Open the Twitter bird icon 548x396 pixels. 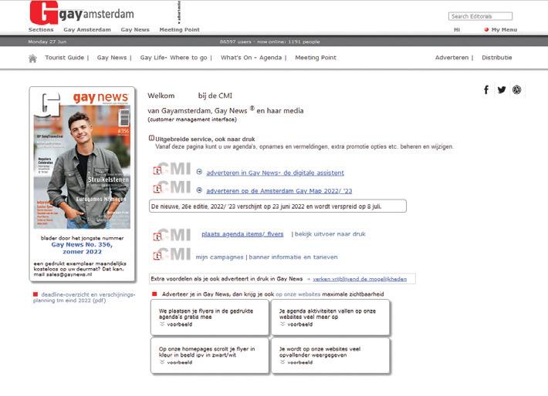tap(502, 90)
